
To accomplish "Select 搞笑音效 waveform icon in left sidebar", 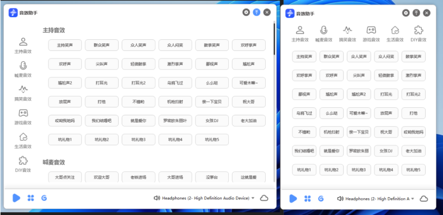I will 23,92.
